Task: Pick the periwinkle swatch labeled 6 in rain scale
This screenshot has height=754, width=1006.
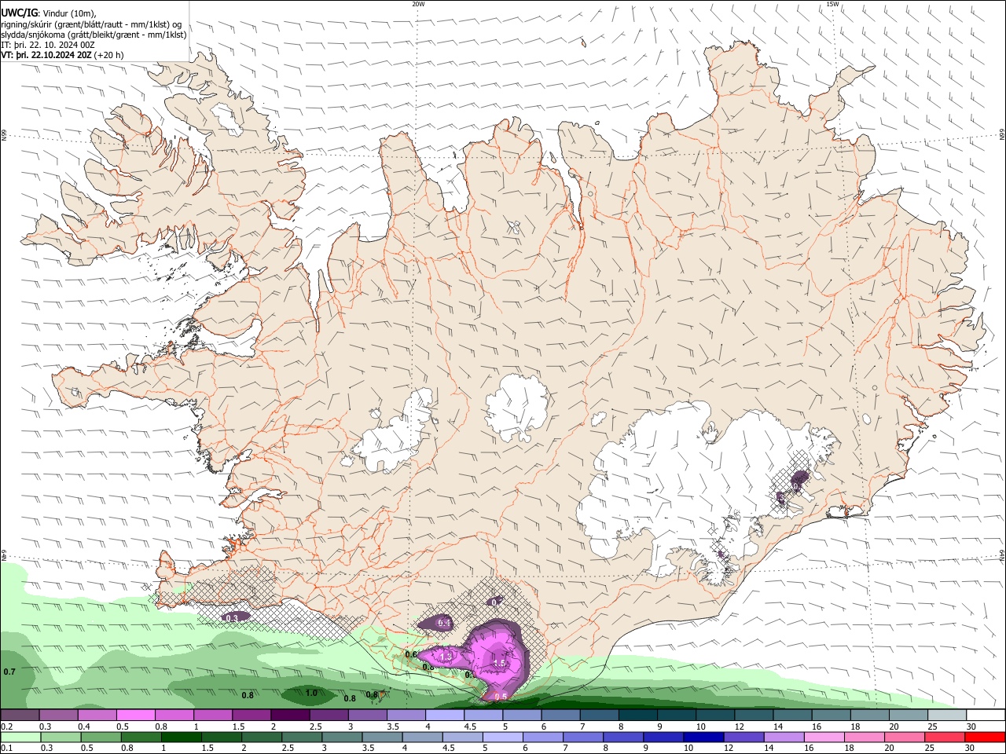Action: click(x=542, y=738)
